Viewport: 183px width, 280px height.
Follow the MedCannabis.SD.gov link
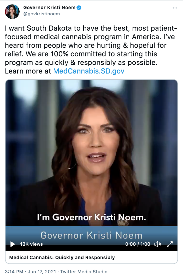(89, 71)
